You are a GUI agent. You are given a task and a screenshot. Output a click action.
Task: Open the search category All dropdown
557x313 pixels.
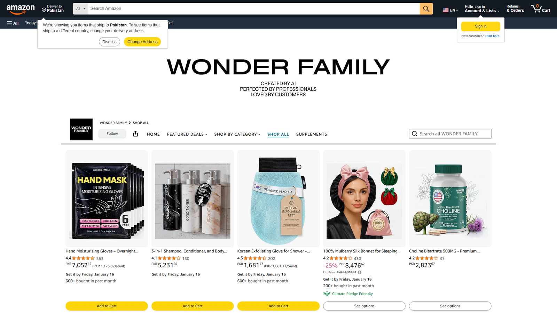point(80,9)
